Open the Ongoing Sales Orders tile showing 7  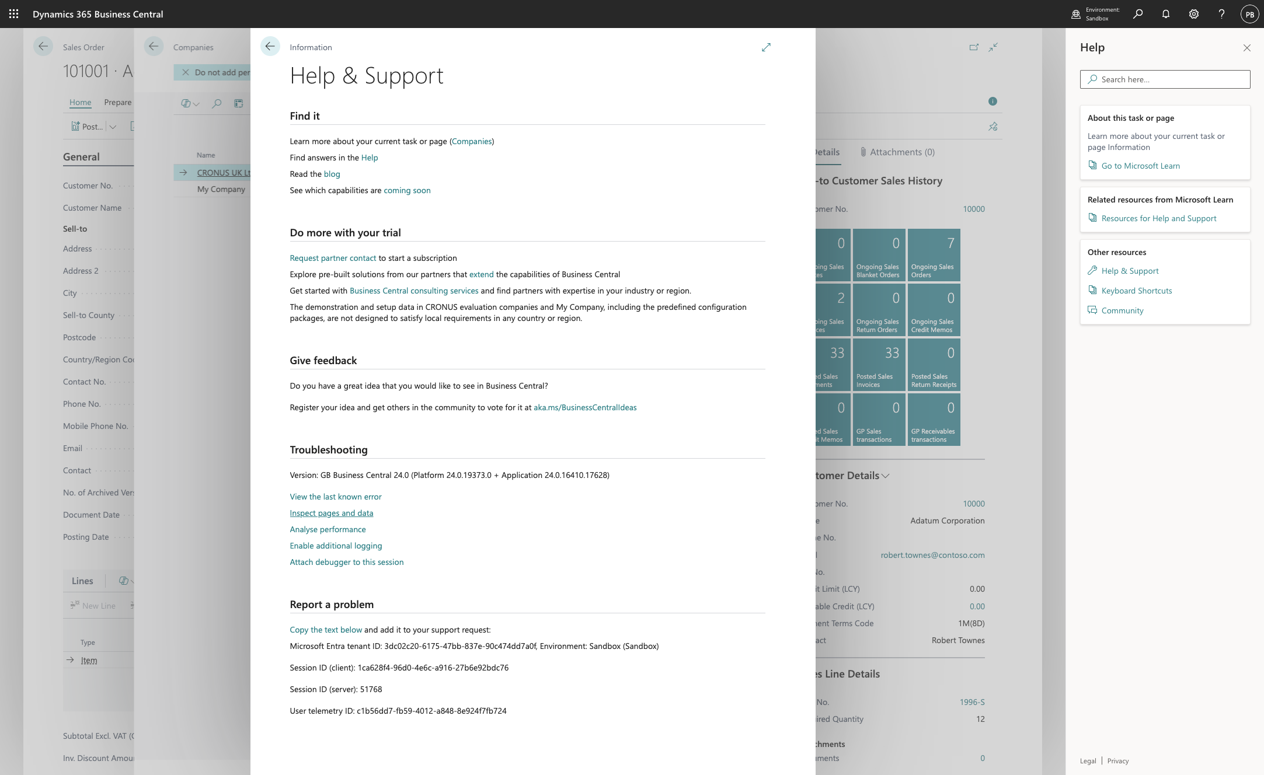coord(934,255)
